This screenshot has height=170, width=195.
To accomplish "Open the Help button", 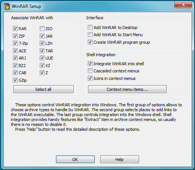I will [x=119, y=159].
